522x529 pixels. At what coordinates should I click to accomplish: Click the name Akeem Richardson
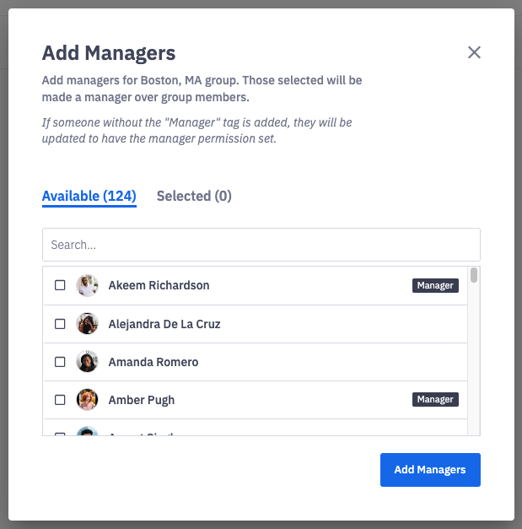click(159, 285)
